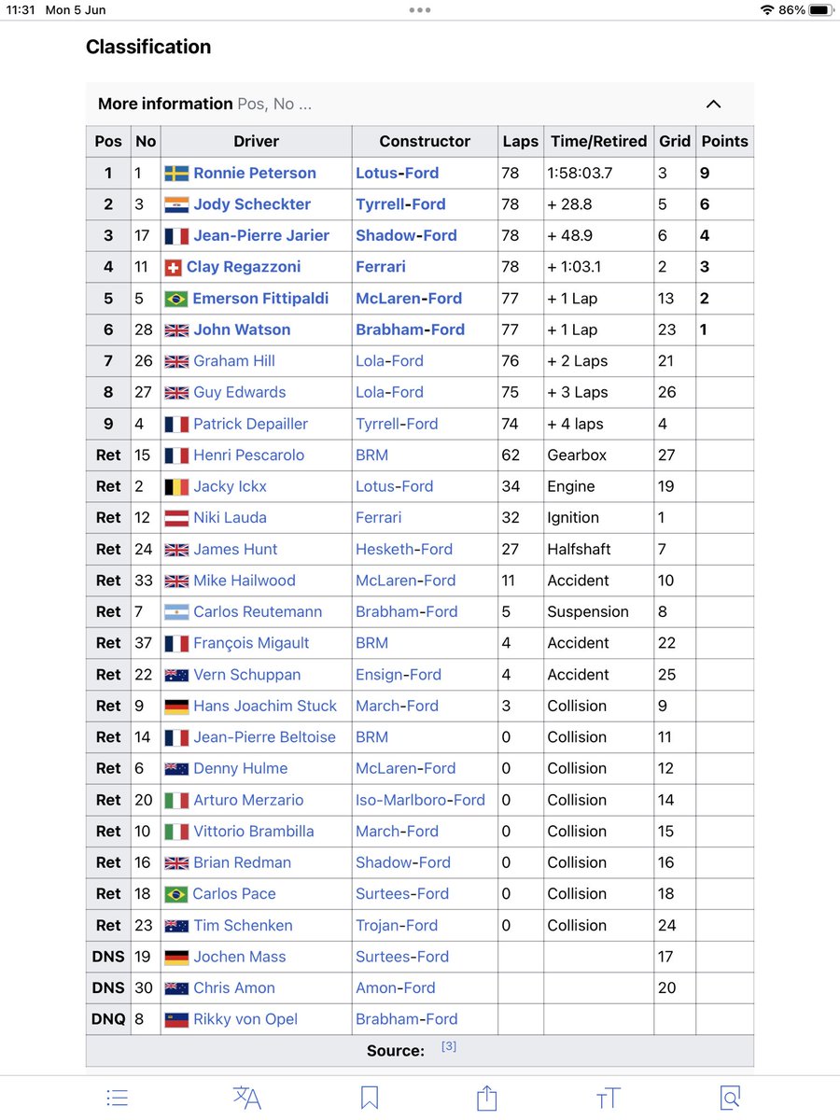
Task: Open Chris Amon driver link
Action: click(234, 988)
